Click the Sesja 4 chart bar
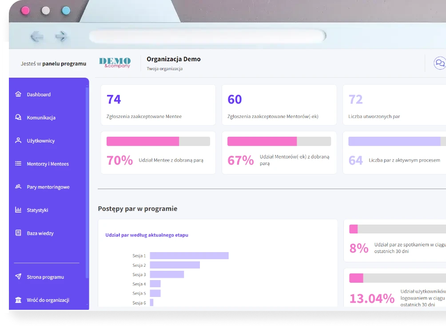The width and height of the screenshot is (446, 328). click(x=155, y=284)
